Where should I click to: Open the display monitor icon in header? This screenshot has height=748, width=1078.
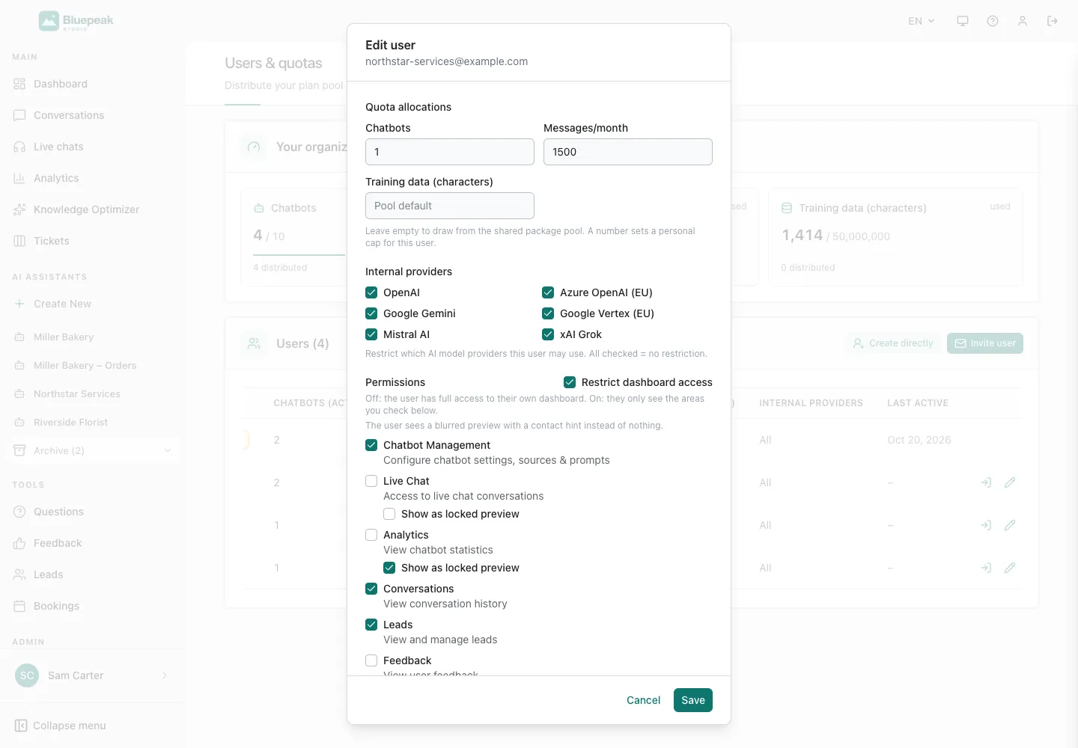pyautogui.click(x=963, y=21)
